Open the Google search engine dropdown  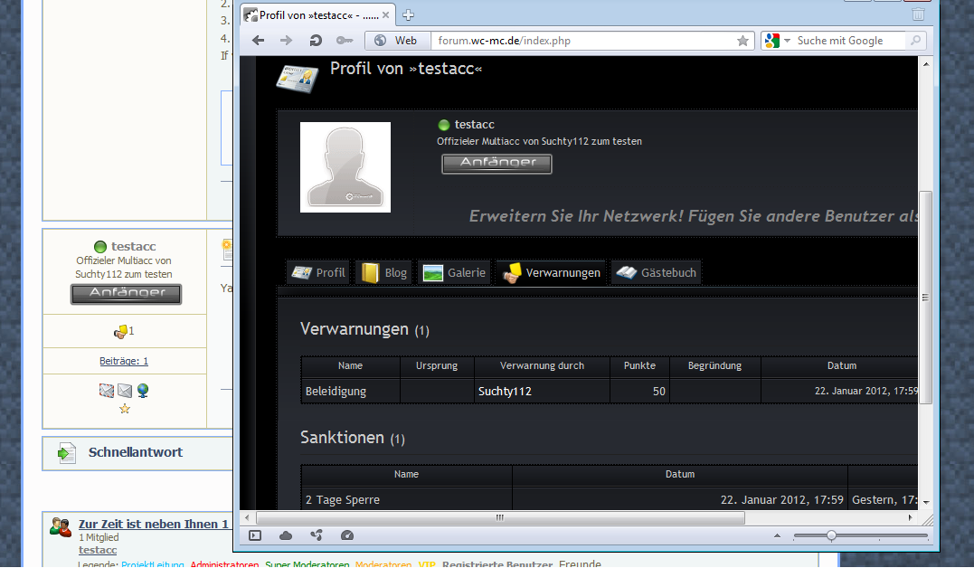(x=777, y=41)
